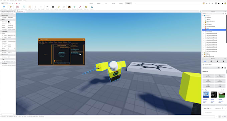Click the command bar input at bottom
The image size is (227, 121).
coord(107,117)
